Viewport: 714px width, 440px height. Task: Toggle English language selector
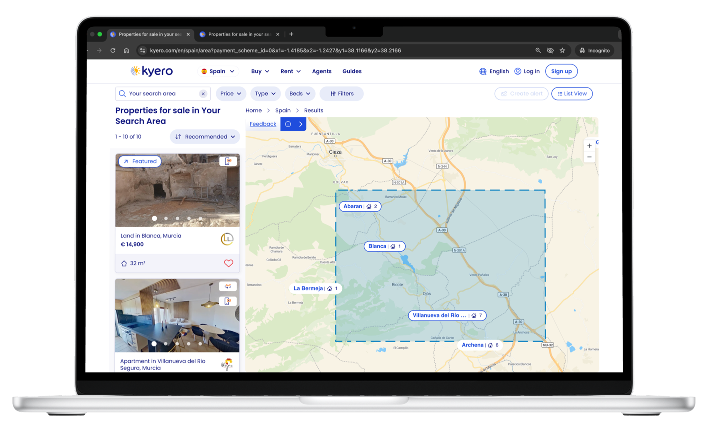(x=494, y=71)
